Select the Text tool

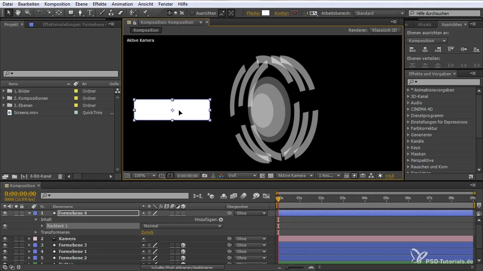[x=90, y=12]
